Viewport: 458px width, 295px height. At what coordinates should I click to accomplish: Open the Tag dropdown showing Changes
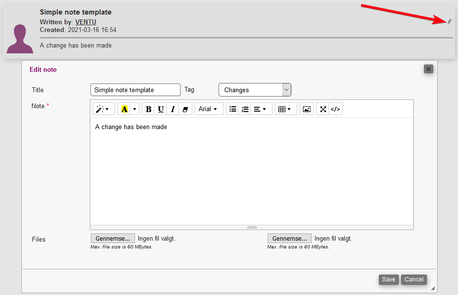254,90
